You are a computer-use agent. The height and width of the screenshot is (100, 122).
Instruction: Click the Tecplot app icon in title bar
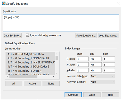(x=4, y=4)
